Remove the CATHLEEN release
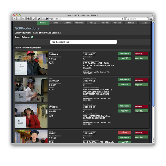Image resolution: width=166 pixels, height=166 pixels. [141, 80]
